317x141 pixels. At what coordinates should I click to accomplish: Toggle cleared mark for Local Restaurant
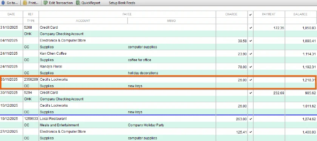click(251, 119)
